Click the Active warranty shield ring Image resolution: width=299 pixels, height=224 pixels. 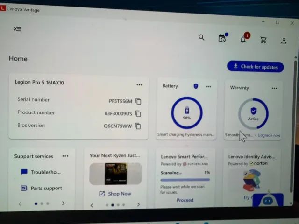tap(253, 114)
